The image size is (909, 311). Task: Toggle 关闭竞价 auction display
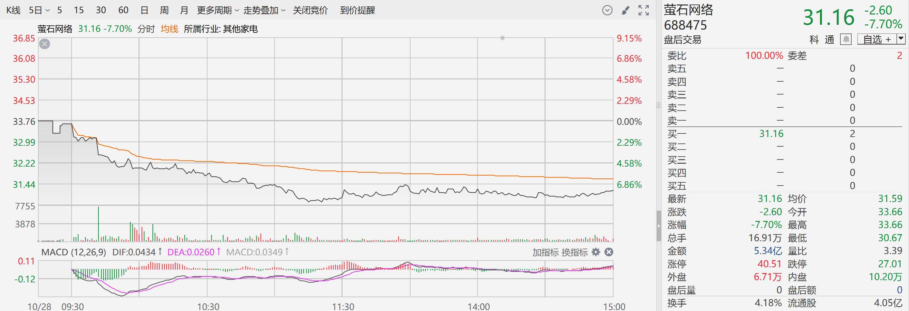pyautogui.click(x=310, y=11)
